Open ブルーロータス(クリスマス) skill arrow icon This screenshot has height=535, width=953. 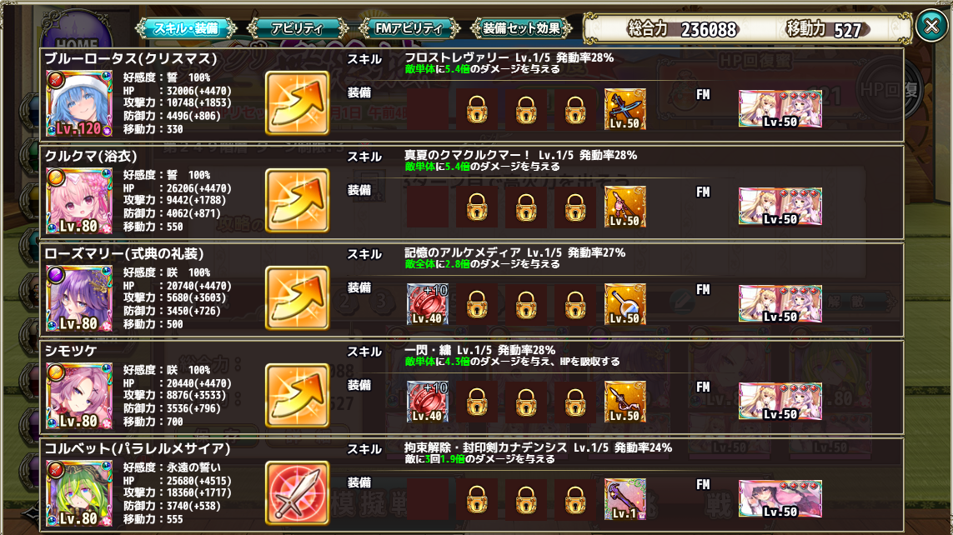[297, 102]
